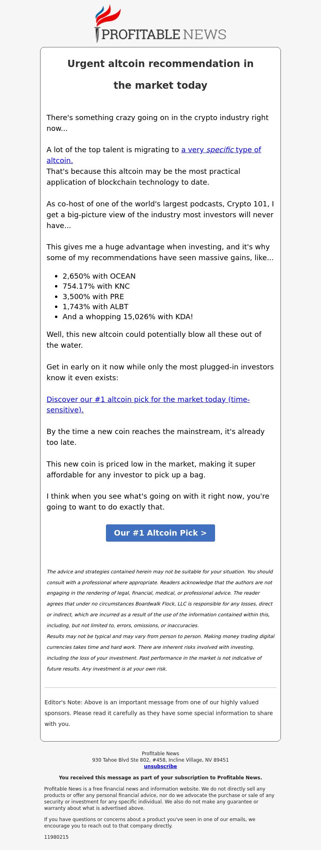Click the bold subscription notice text
The width and height of the screenshot is (321, 850).
(x=160, y=777)
